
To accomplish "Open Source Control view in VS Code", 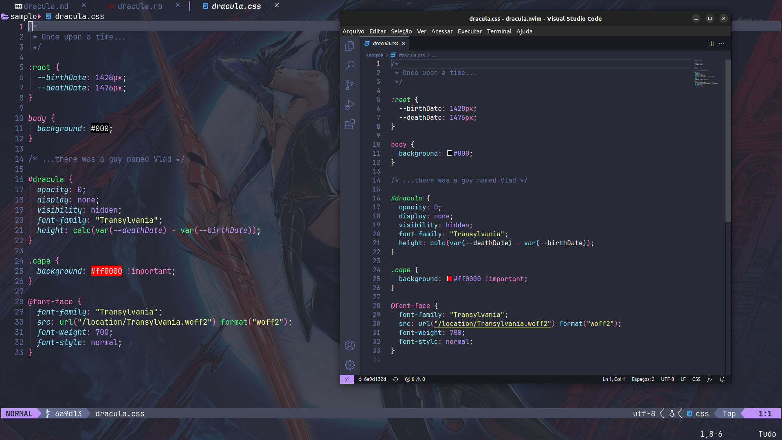I will (x=349, y=85).
